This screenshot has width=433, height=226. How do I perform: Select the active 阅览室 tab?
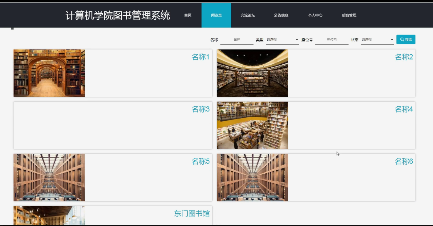pos(216,15)
